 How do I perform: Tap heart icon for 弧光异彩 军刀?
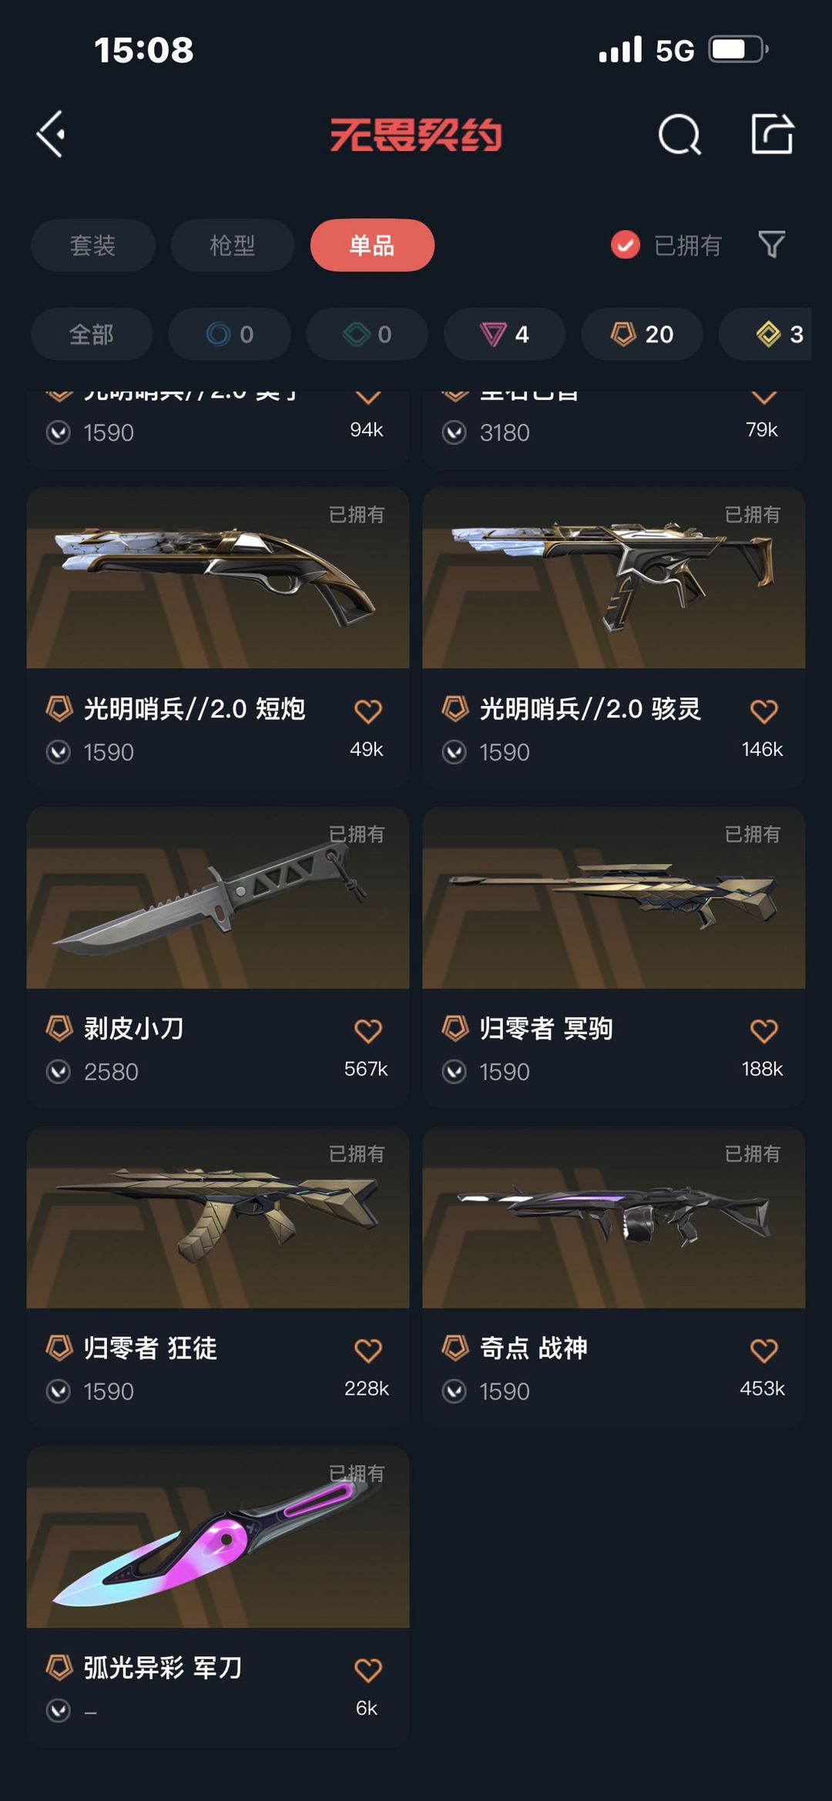pyautogui.click(x=368, y=1670)
